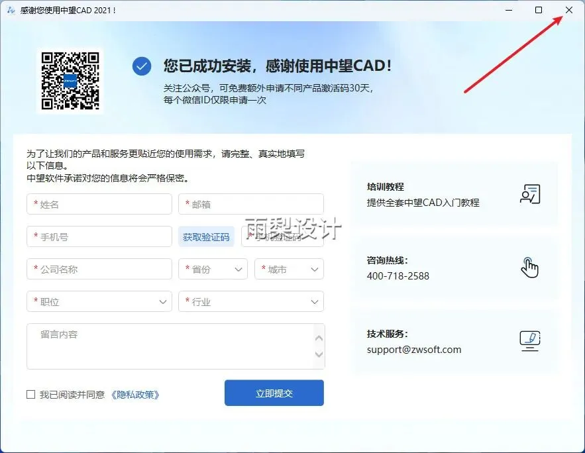Image resolution: width=585 pixels, height=453 pixels.
Task: Click the WeChat QR code image
Action: click(x=70, y=81)
